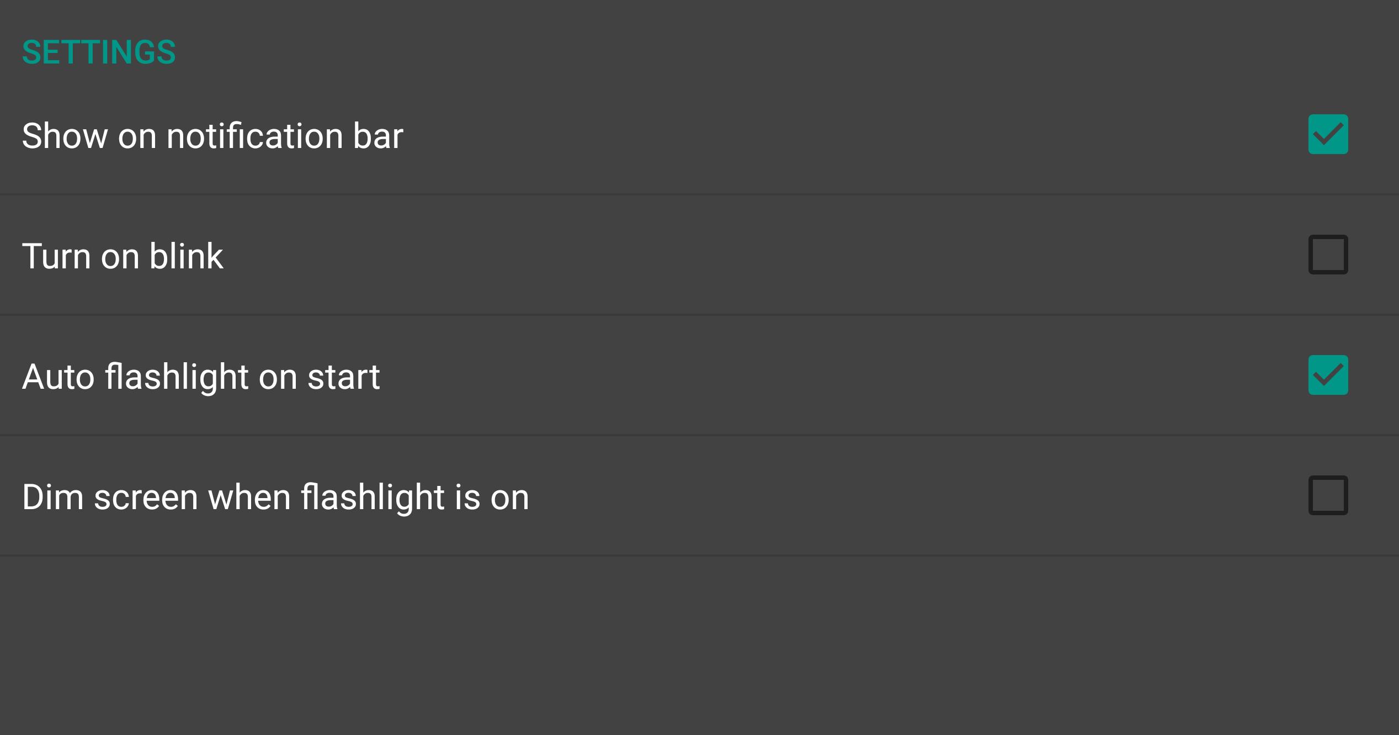Turn off notification bar display via its checkbox
This screenshot has width=1399, height=735.
point(1328,134)
